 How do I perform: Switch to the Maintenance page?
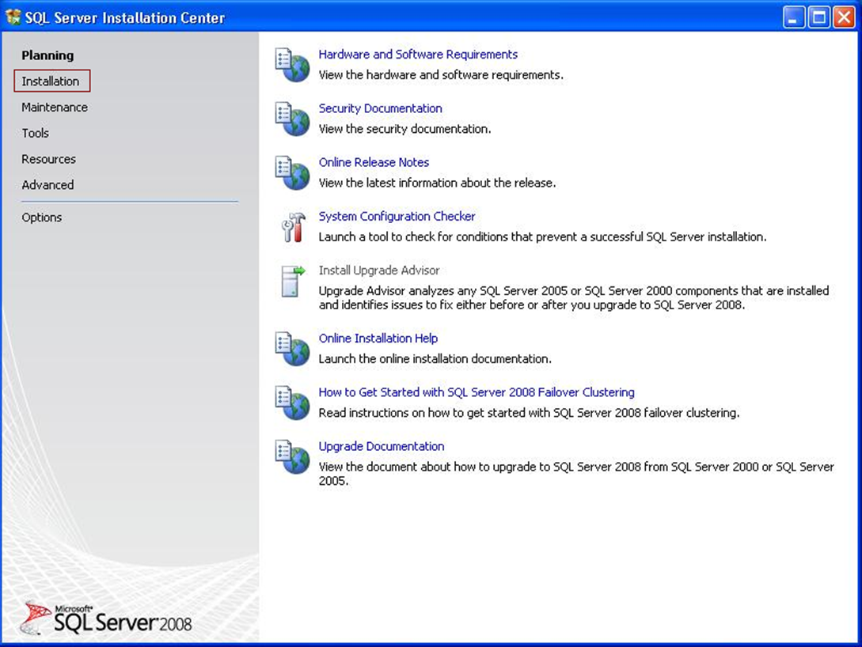click(55, 108)
